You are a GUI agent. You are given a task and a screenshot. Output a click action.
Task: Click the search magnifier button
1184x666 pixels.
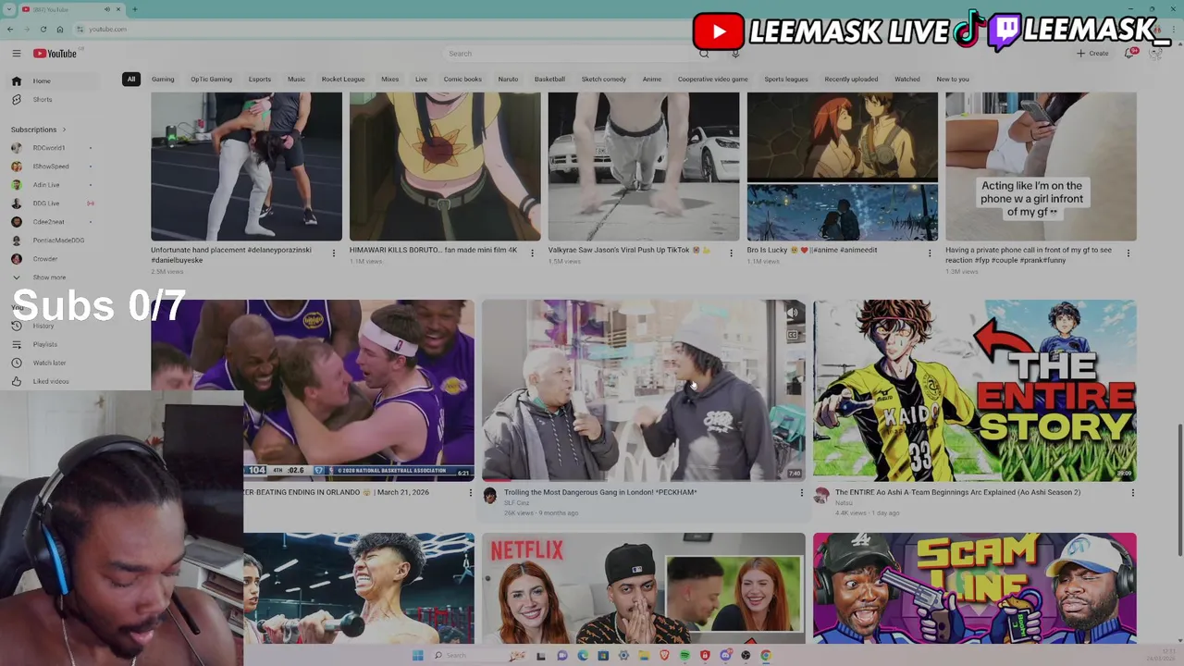tap(704, 54)
